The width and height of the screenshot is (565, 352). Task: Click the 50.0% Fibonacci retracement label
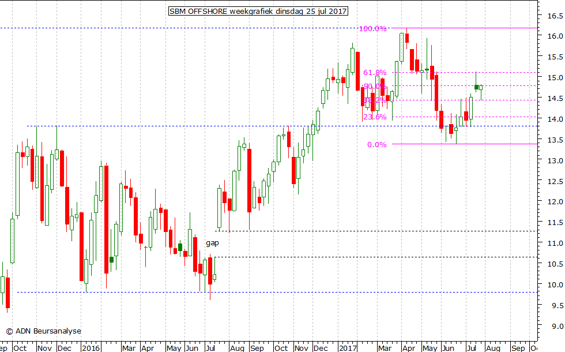[x=375, y=86]
